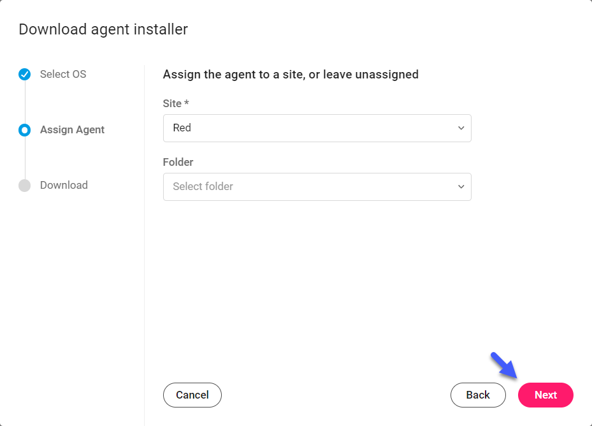
Task: Click Back to return to OS selection
Action: point(478,395)
